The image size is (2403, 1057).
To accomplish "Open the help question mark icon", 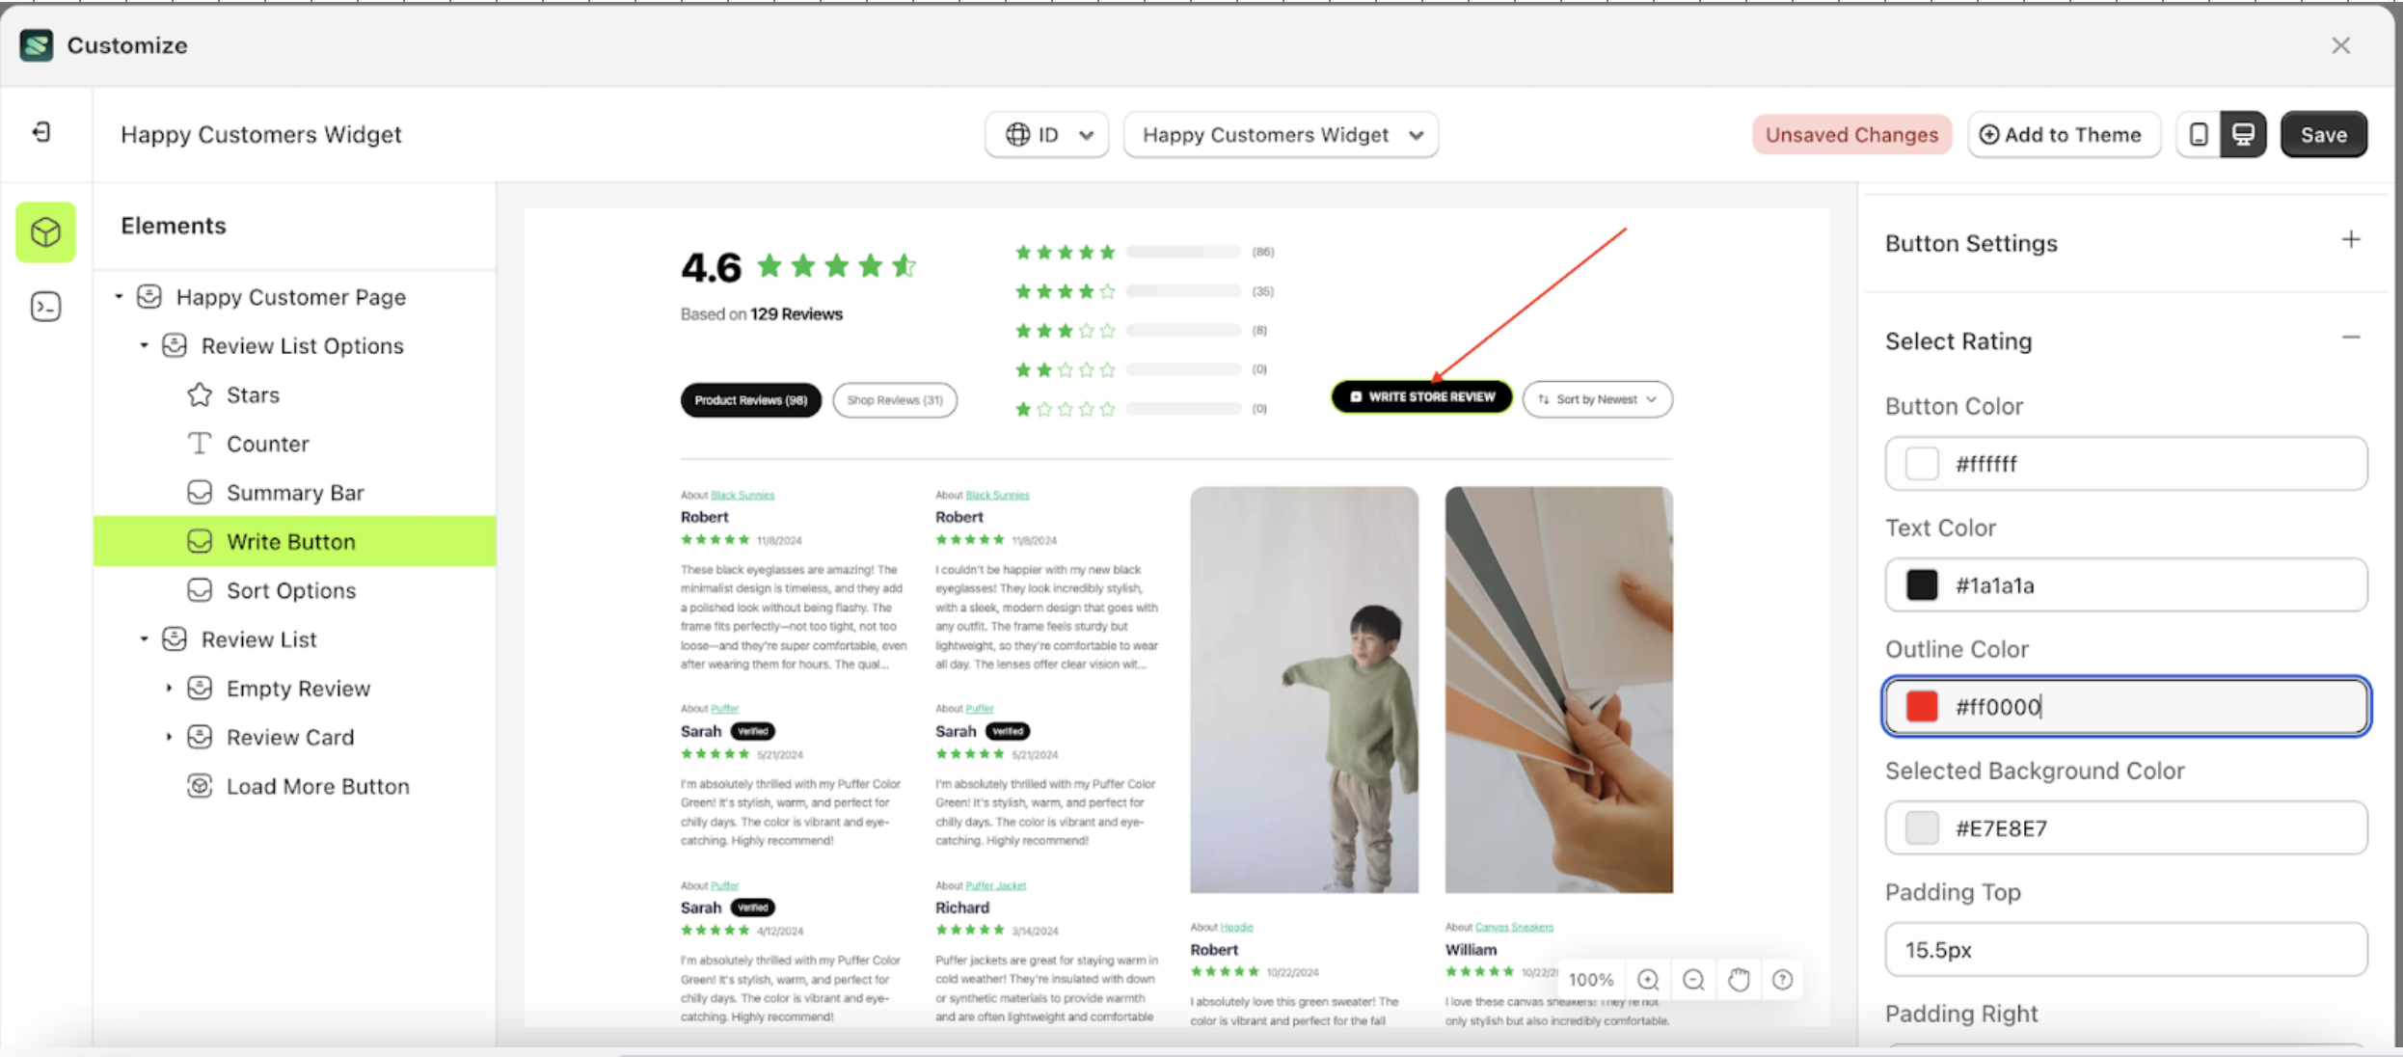I will pos(1783,979).
